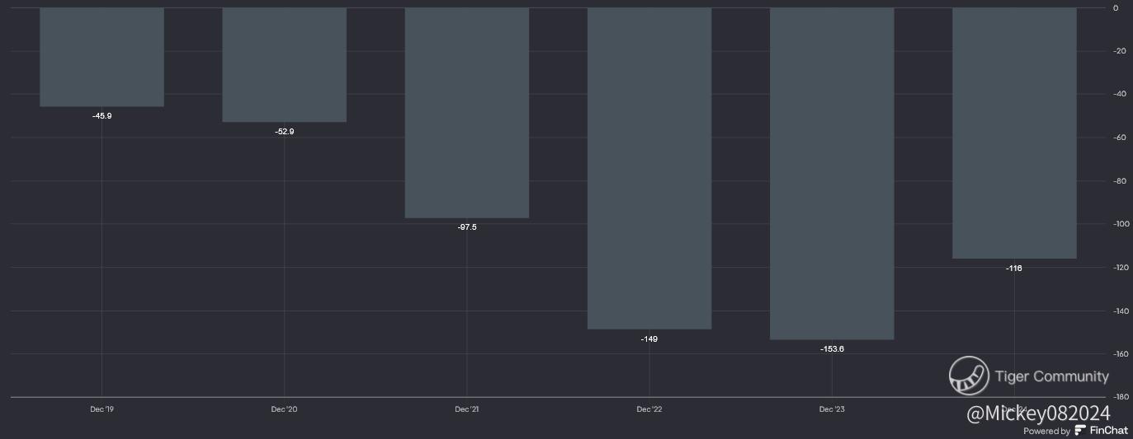Click the -52.9 data label
This screenshot has width=1133, height=439.
pyautogui.click(x=284, y=132)
